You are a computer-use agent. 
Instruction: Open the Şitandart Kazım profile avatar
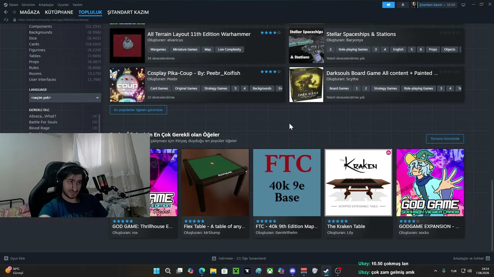(x=414, y=5)
